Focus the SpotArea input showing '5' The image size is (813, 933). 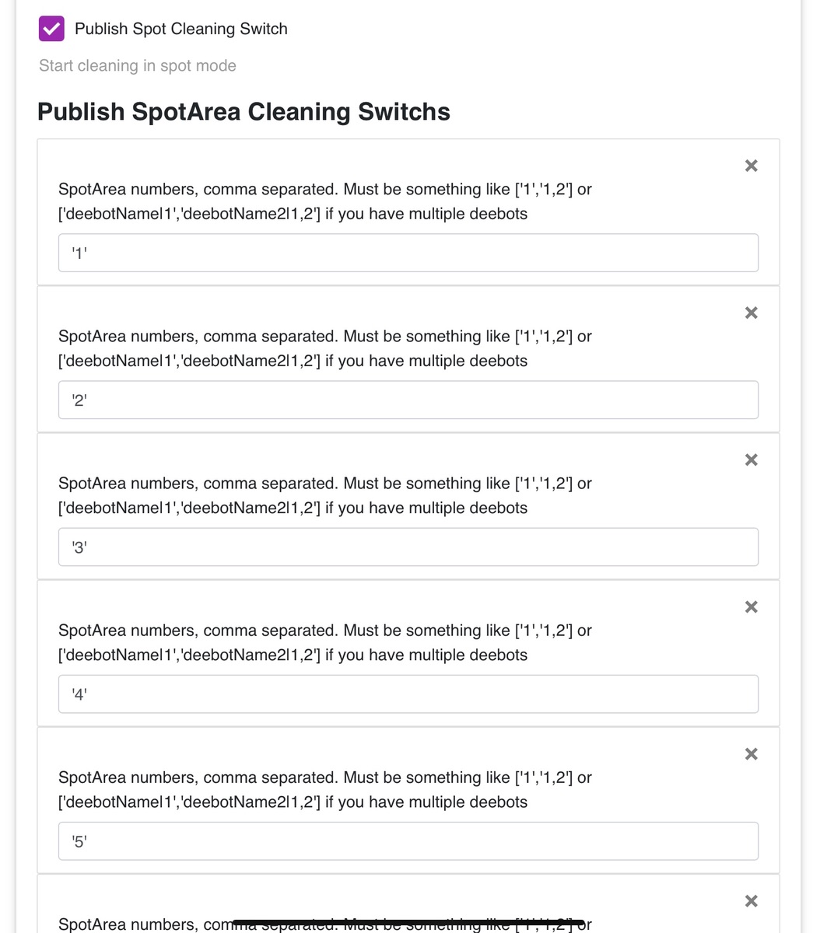point(408,840)
